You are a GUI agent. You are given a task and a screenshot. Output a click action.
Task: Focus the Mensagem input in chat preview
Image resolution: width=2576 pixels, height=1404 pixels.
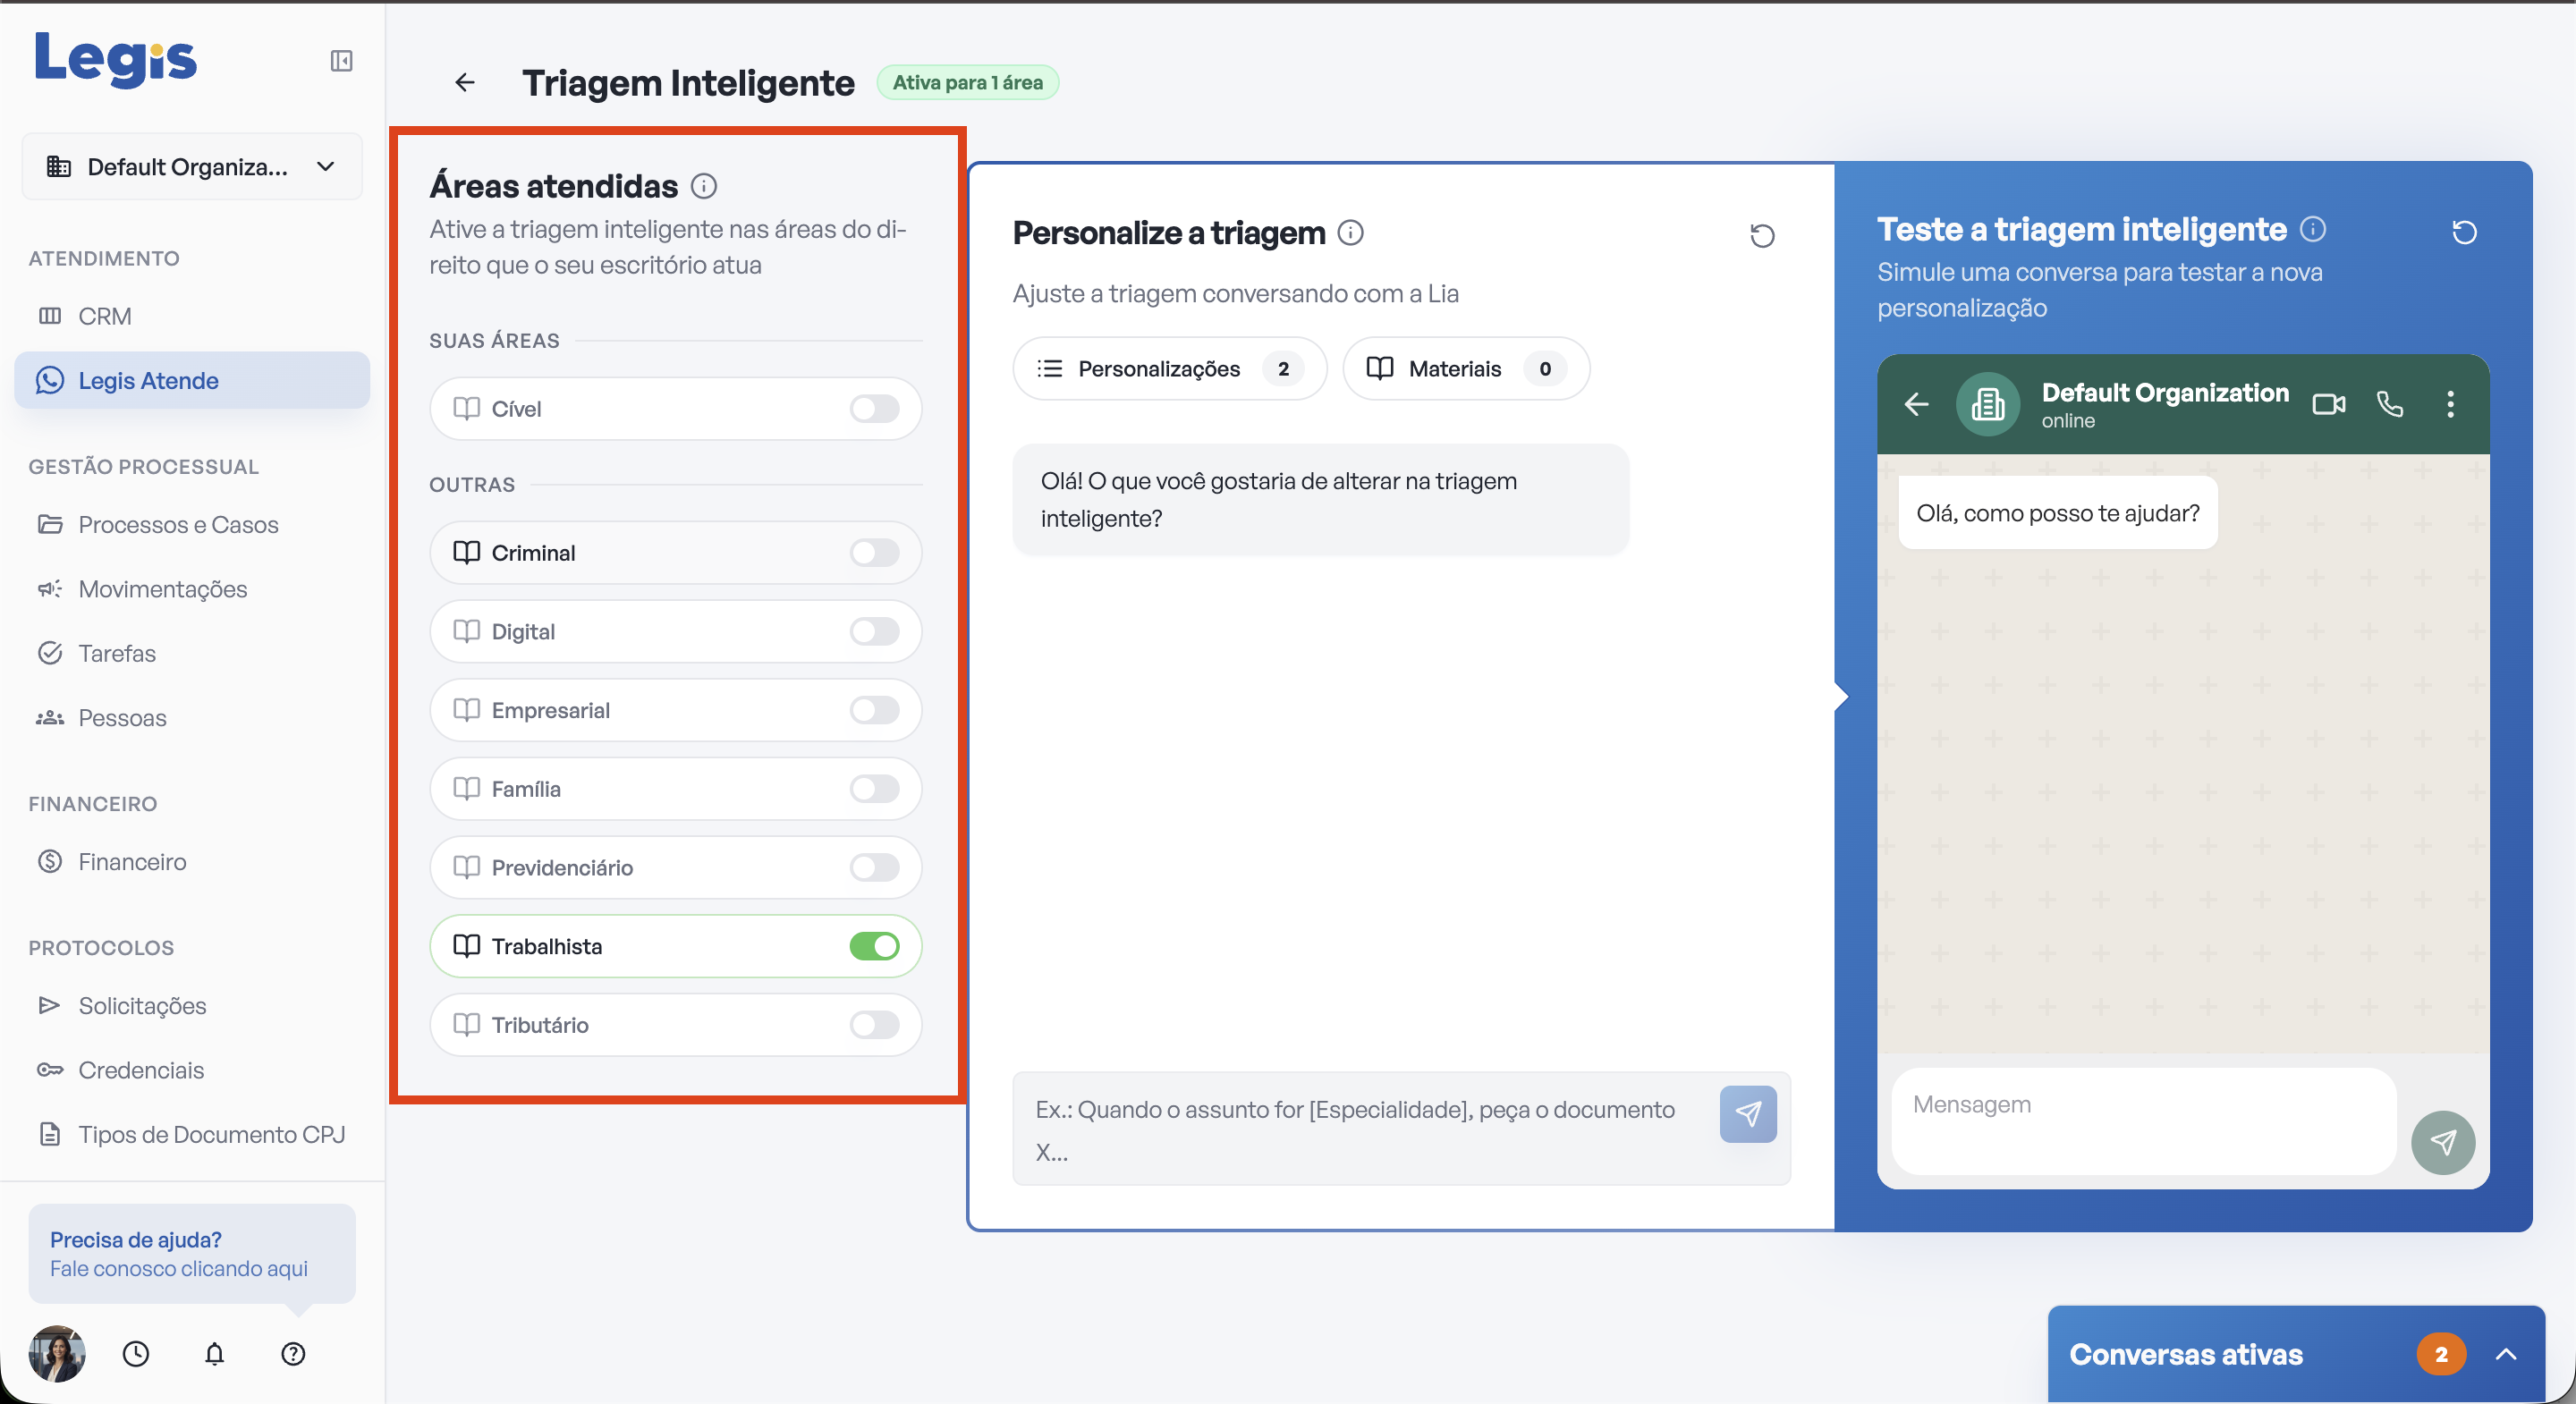tap(2143, 1122)
